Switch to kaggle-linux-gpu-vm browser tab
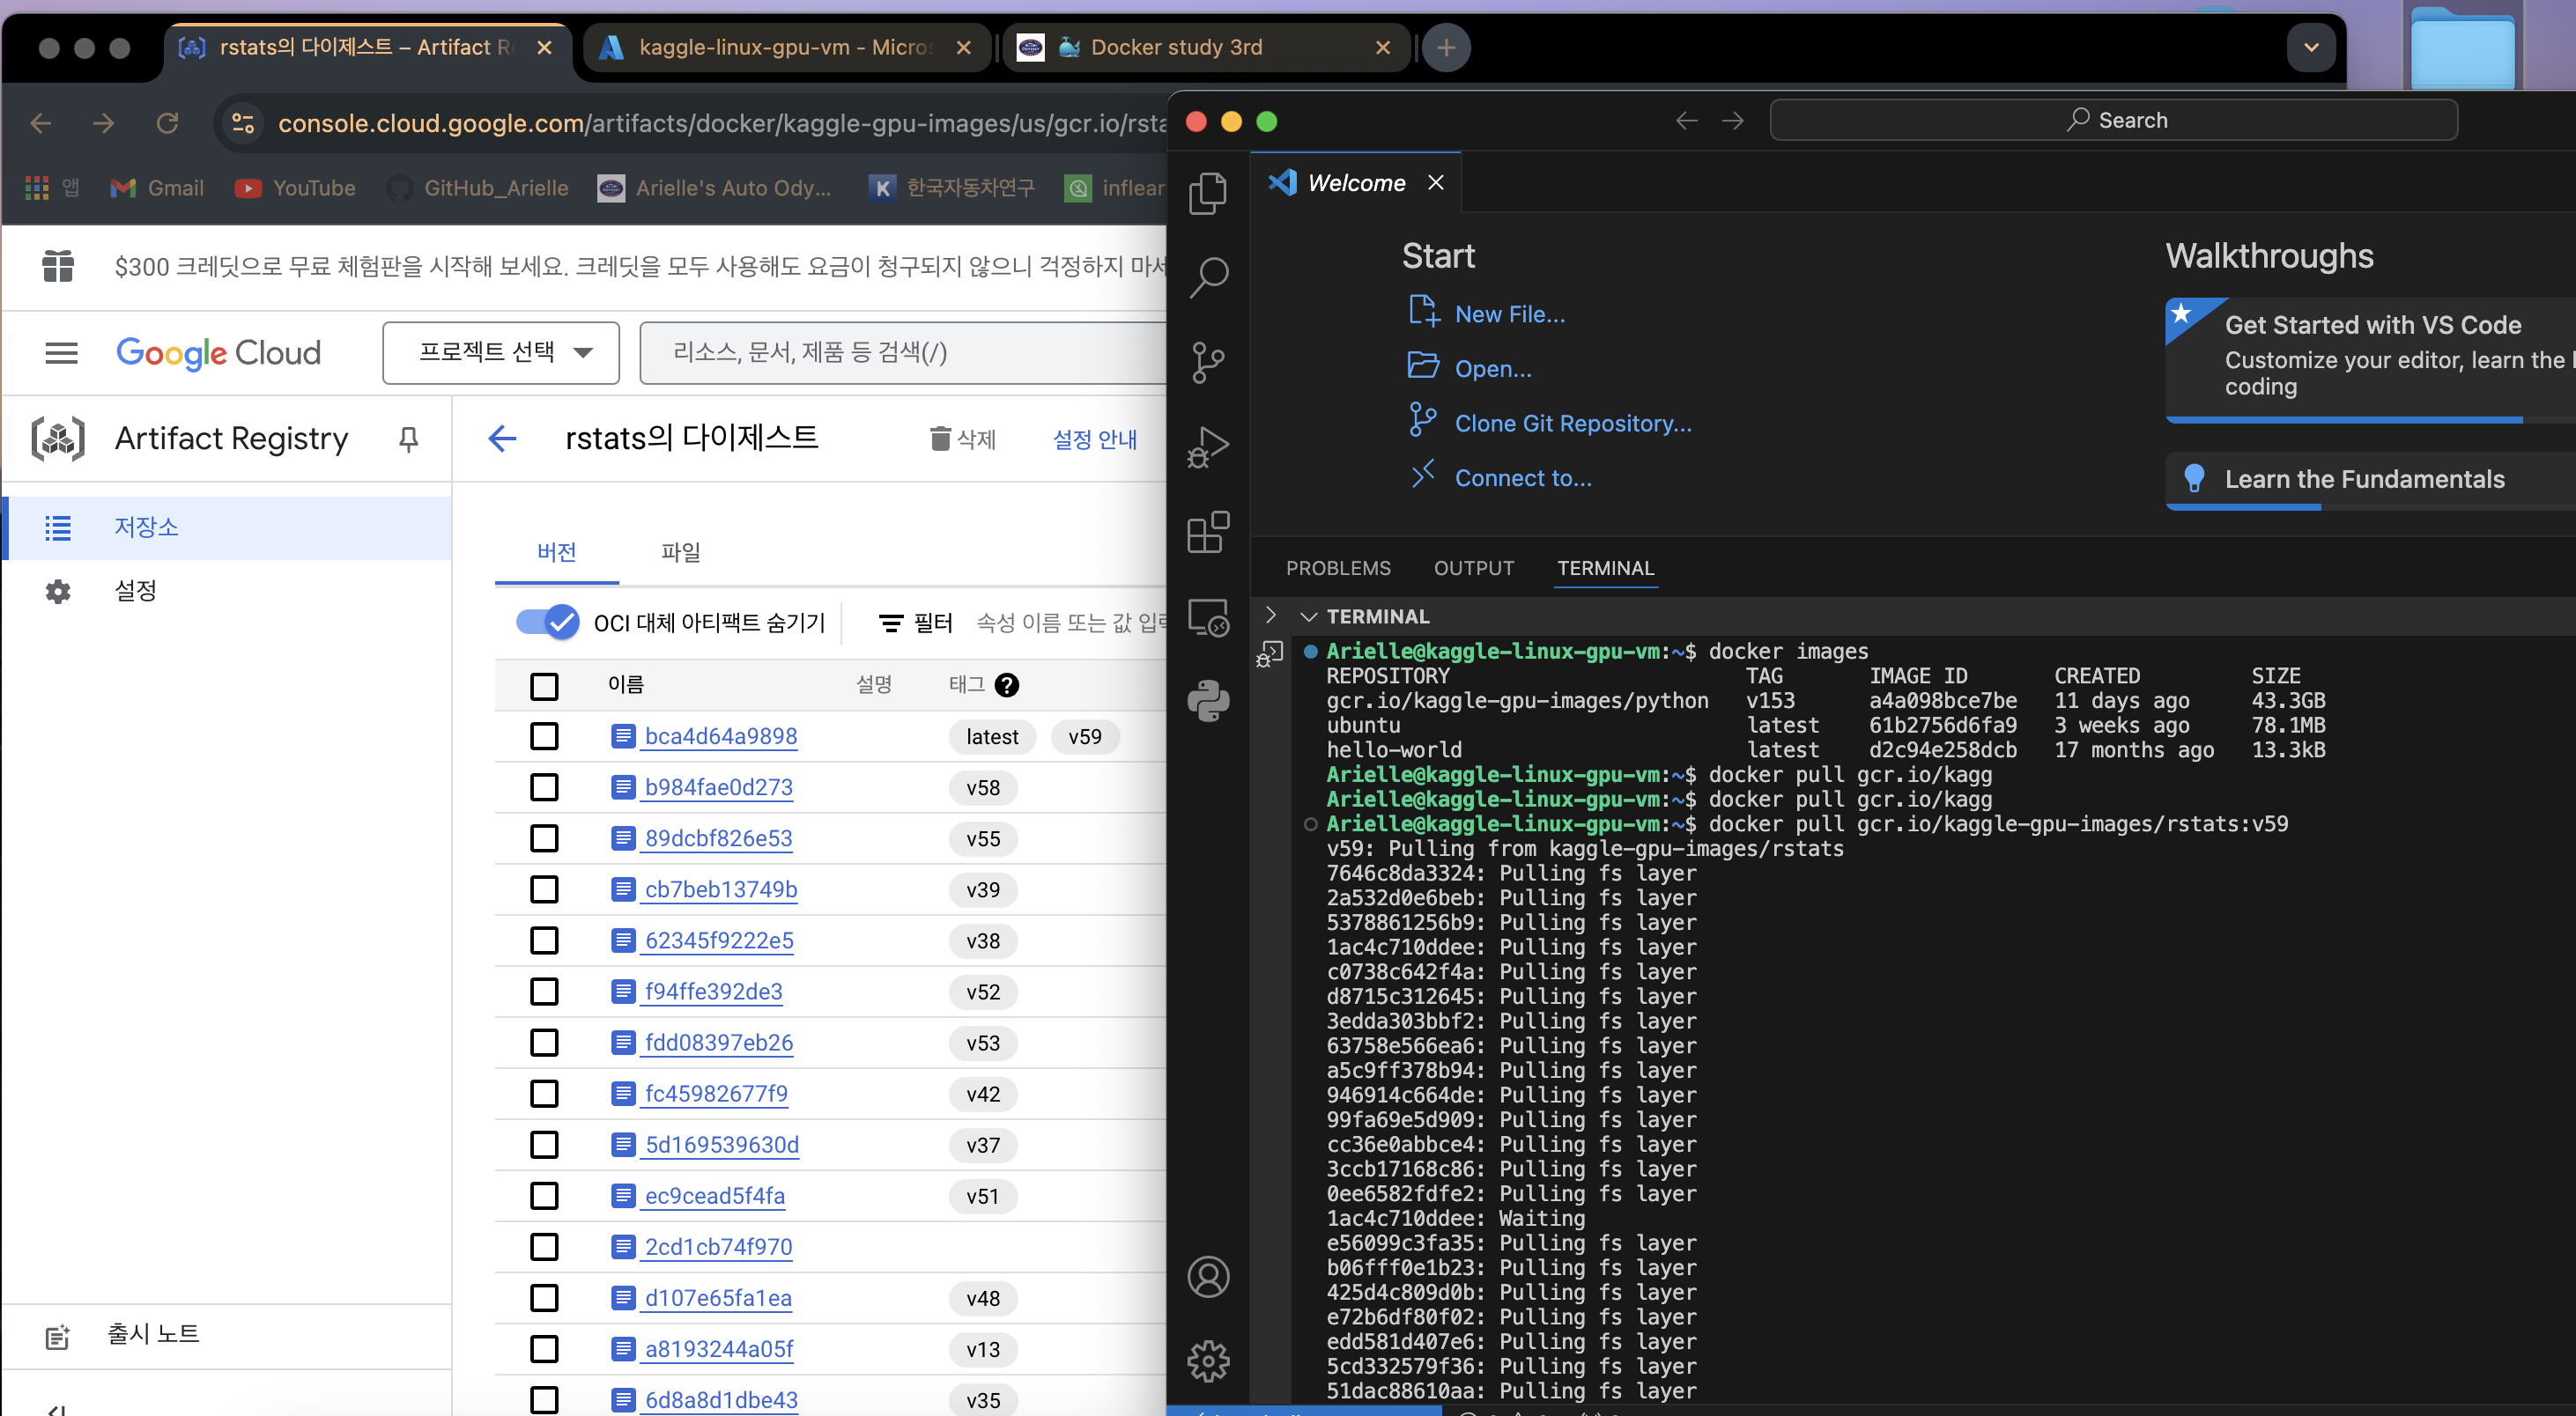The width and height of the screenshot is (2576, 1416). tap(784, 47)
